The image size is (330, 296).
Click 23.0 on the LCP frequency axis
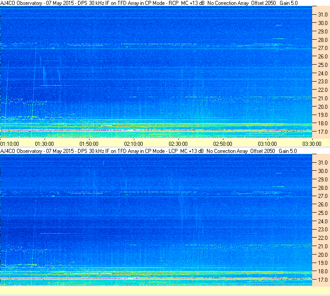[323, 229]
